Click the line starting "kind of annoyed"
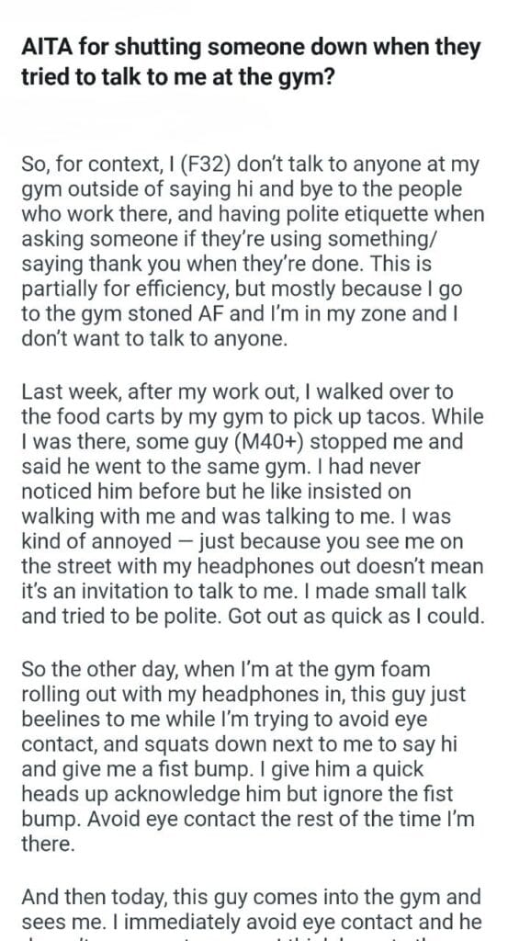 tap(243, 542)
